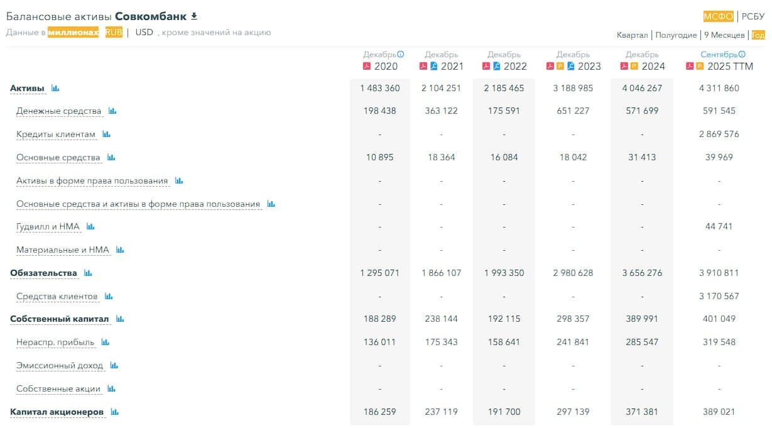Click the Сентябрь column header link
The width and height of the screenshot is (772, 428).
(719, 55)
